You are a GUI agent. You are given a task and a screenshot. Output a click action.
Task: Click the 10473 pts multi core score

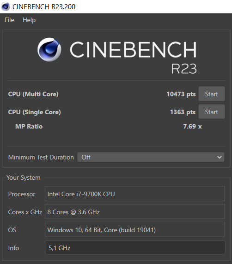[181, 94]
